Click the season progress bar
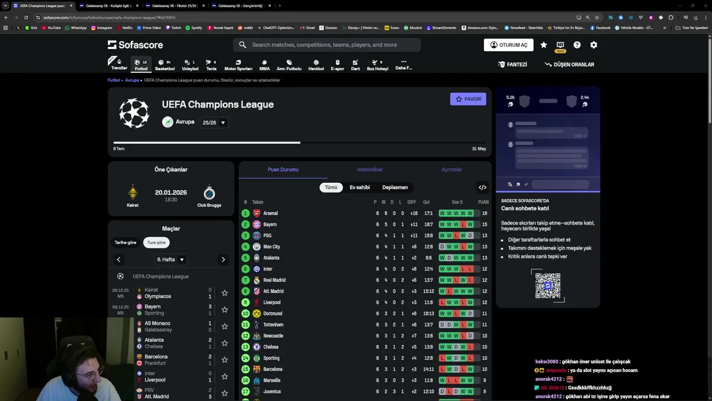This screenshot has width=712, height=401. [x=300, y=143]
